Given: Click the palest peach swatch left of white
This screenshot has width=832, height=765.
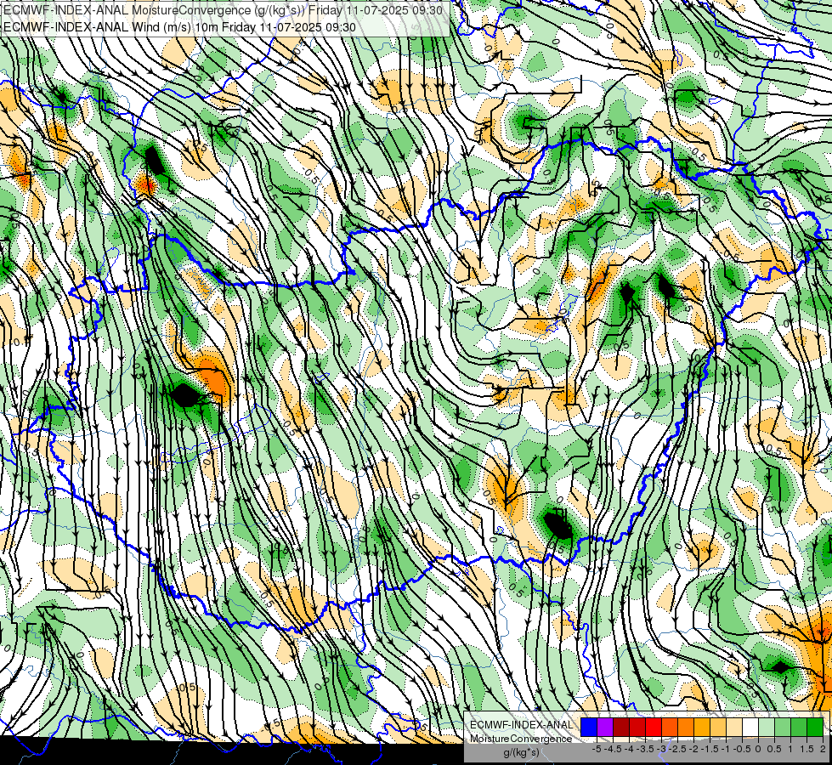Looking at the screenshot, I should coord(734,727).
